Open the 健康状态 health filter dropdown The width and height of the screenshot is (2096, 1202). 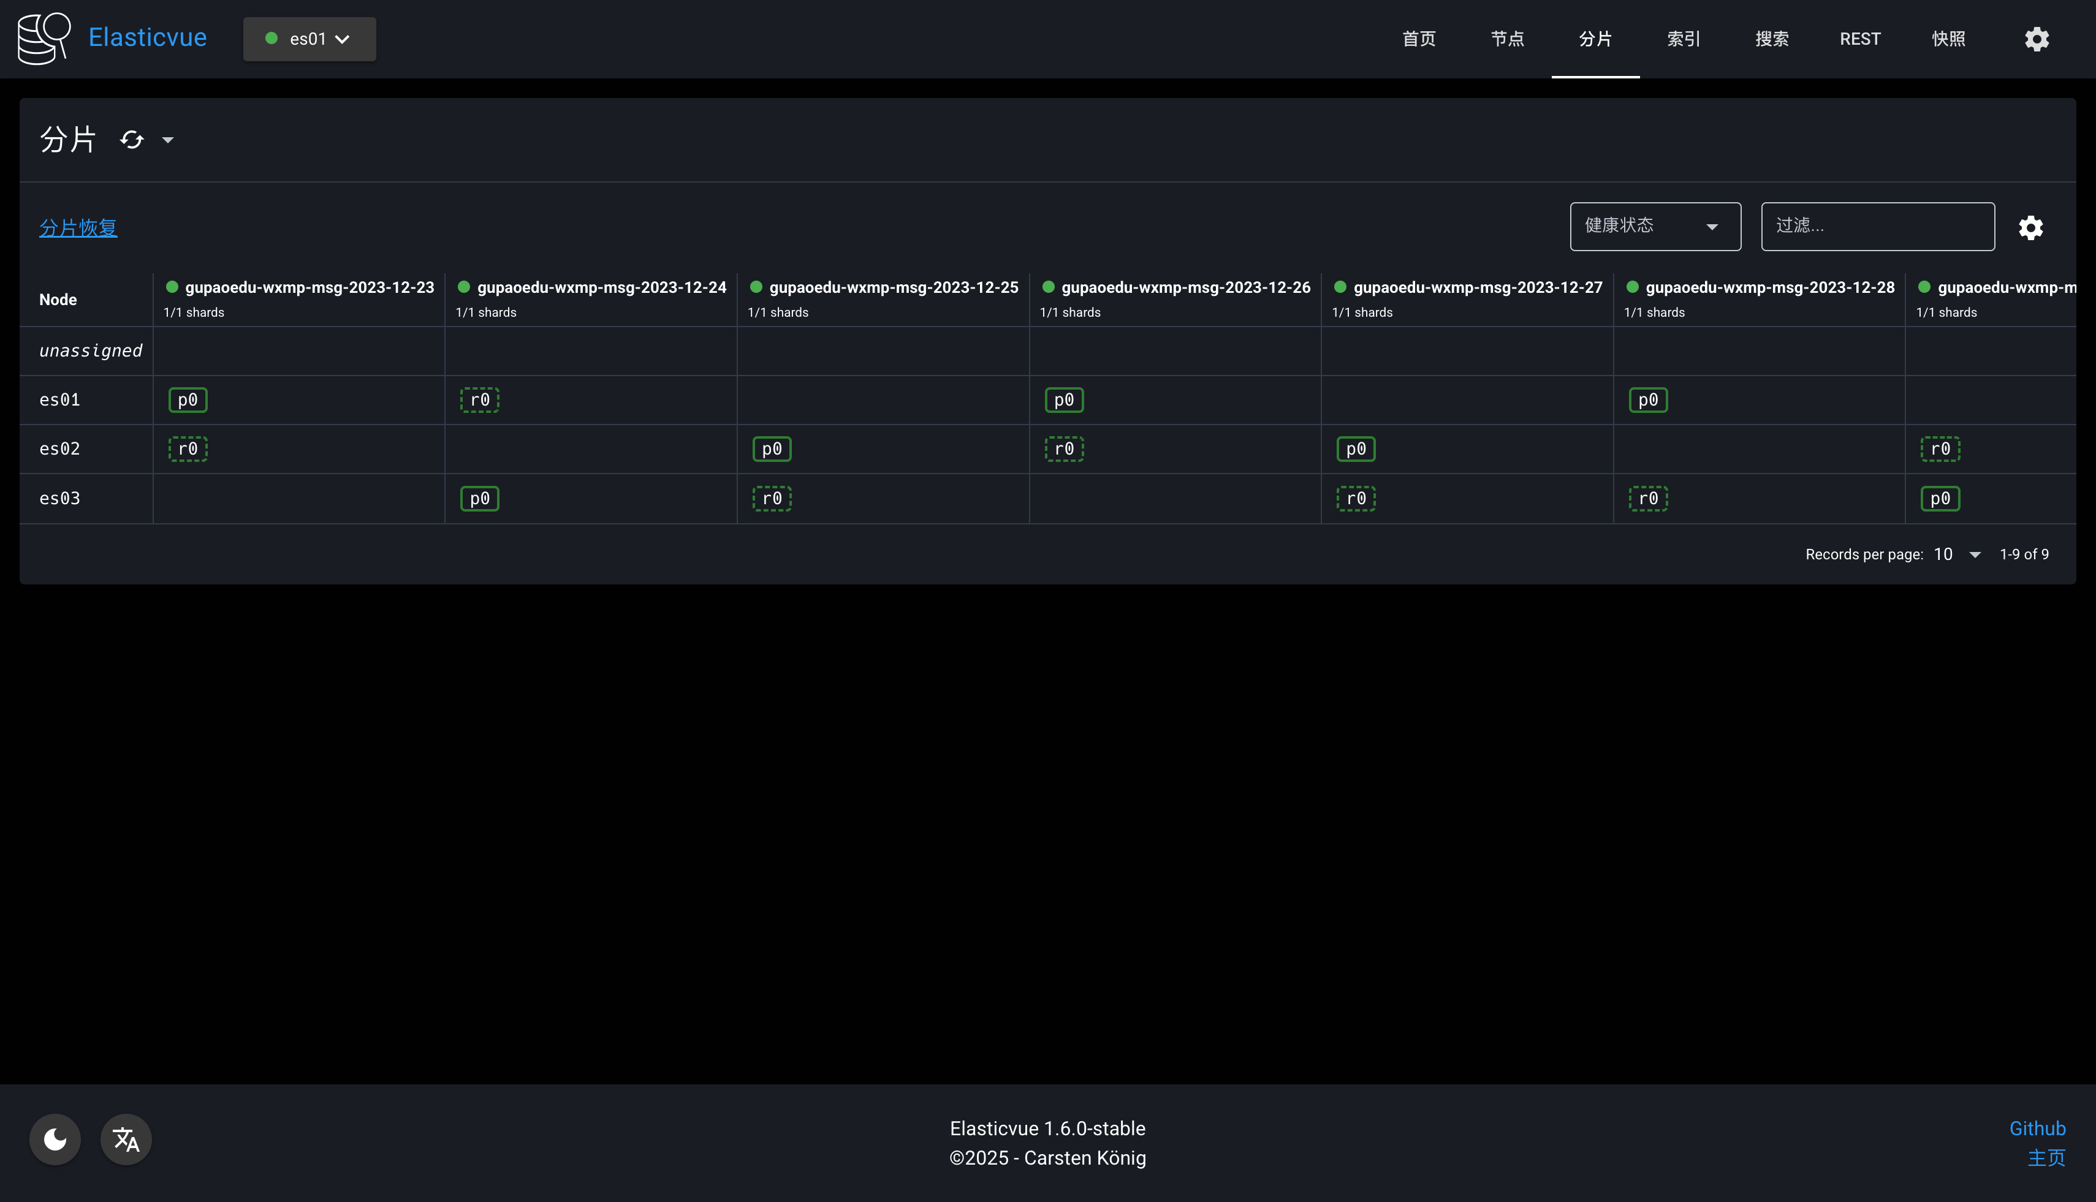click(1654, 226)
